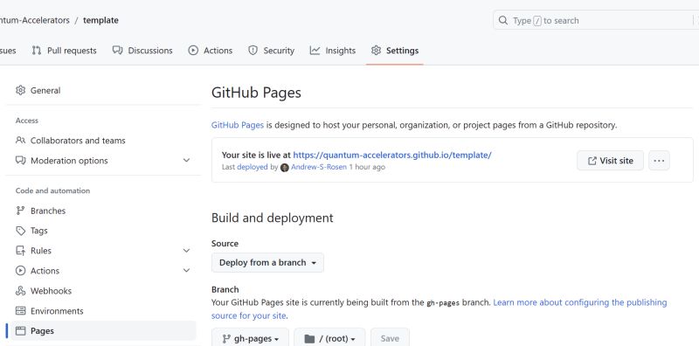The width and height of the screenshot is (699, 346).
Task: Expand the sidebar Actions chevron
Action: pos(186,271)
